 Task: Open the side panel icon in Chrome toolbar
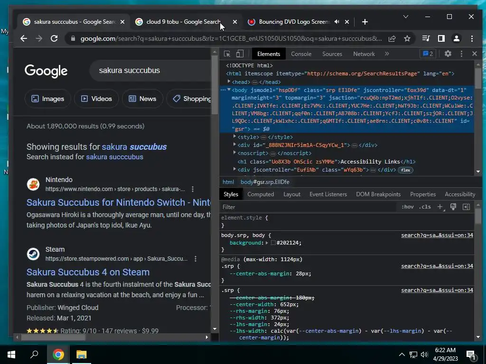click(441, 38)
